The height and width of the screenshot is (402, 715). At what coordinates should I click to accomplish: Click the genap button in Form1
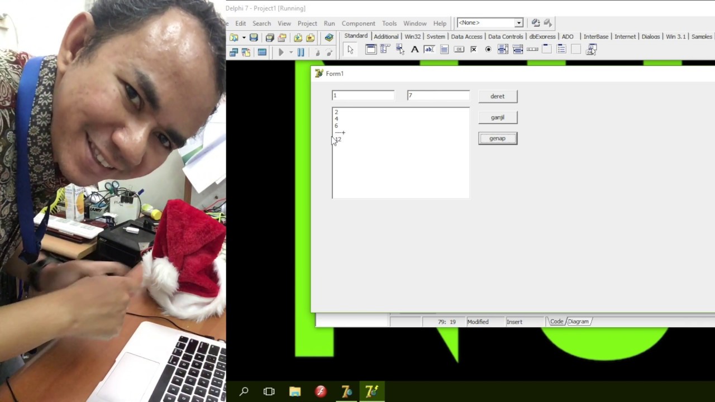point(498,138)
